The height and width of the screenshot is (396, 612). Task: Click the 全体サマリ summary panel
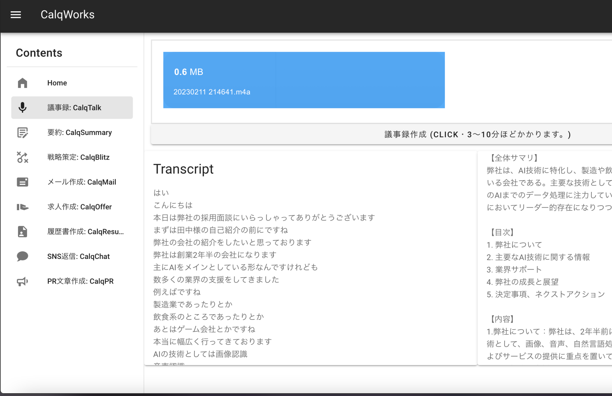coord(545,259)
